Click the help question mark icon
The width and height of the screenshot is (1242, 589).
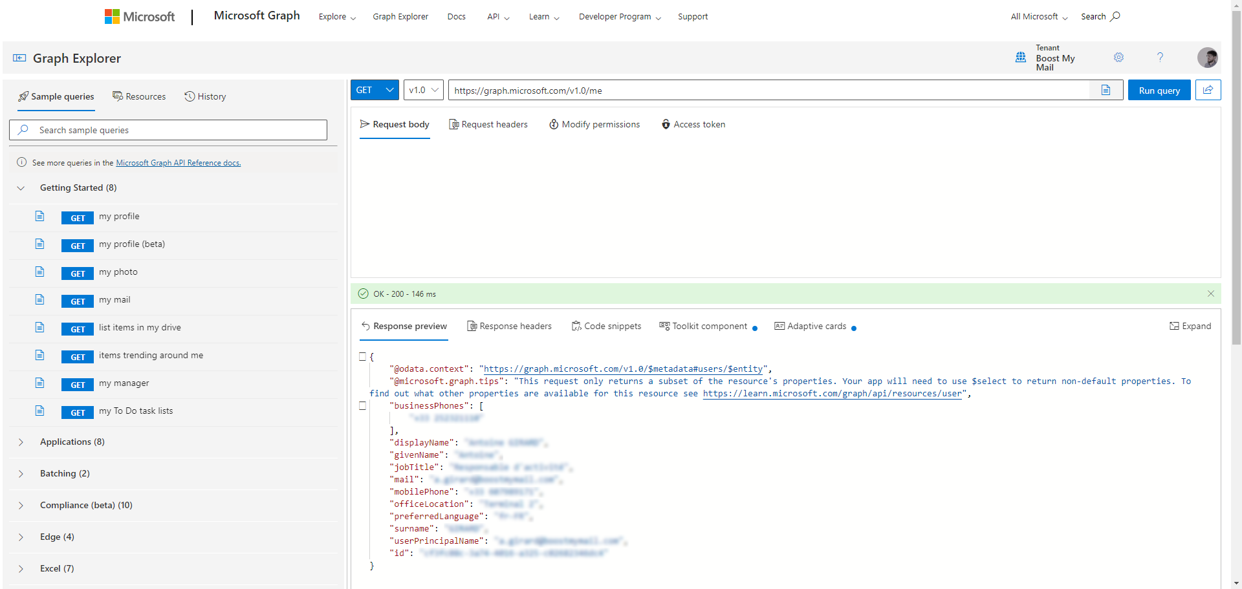[1160, 58]
